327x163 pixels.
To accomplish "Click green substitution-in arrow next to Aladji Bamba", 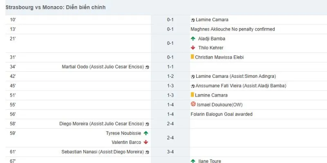I will point(193,39).
